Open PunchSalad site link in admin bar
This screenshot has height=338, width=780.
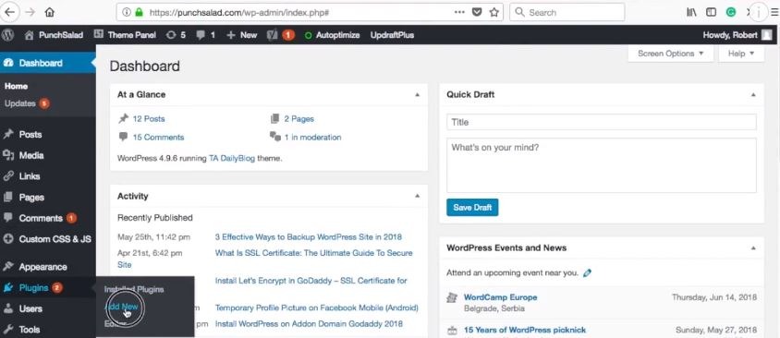point(54,35)
